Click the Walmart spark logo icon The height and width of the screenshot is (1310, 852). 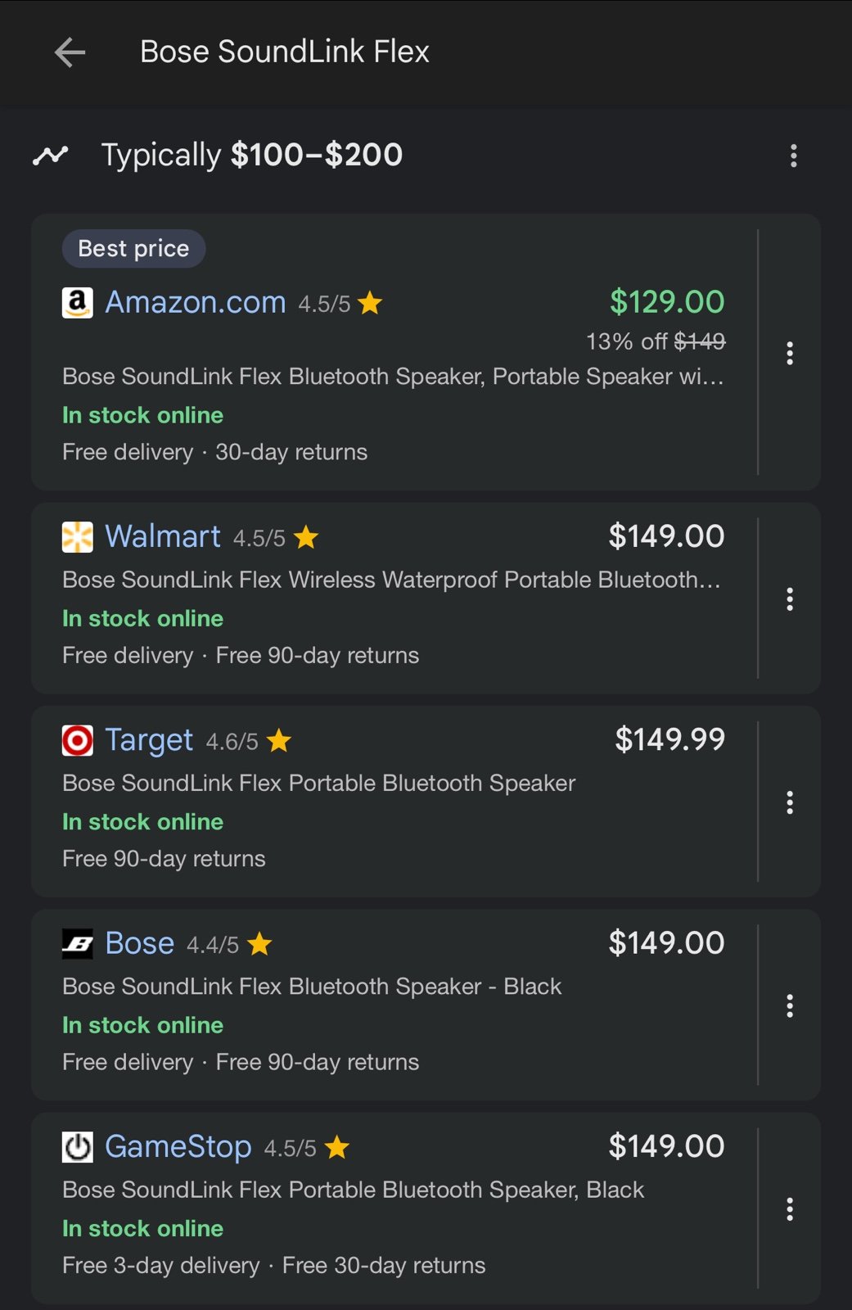(x=78, y=537)
